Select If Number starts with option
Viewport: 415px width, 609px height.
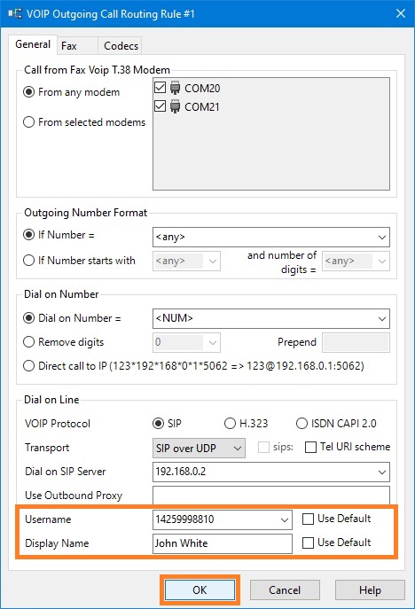[28, 261]
